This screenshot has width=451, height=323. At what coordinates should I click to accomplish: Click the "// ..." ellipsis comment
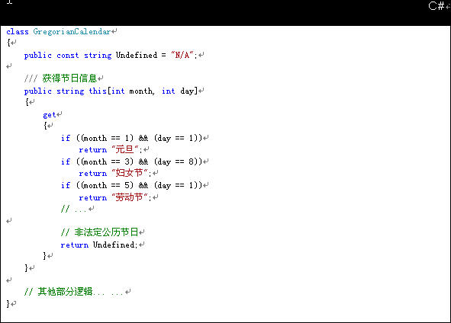coord(73,209)
